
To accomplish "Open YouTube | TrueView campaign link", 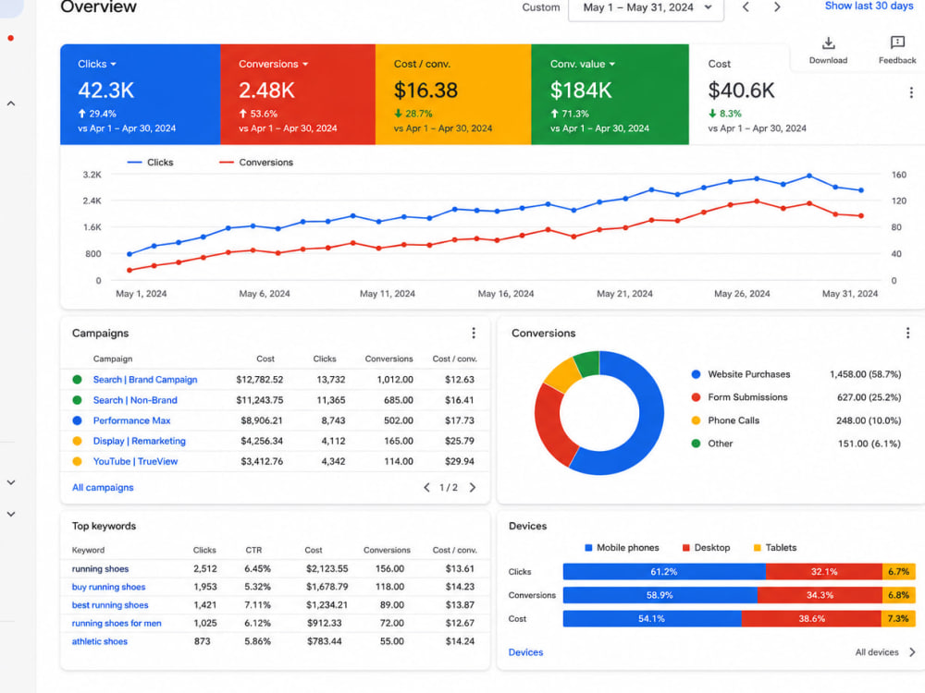I will [135, 461].
